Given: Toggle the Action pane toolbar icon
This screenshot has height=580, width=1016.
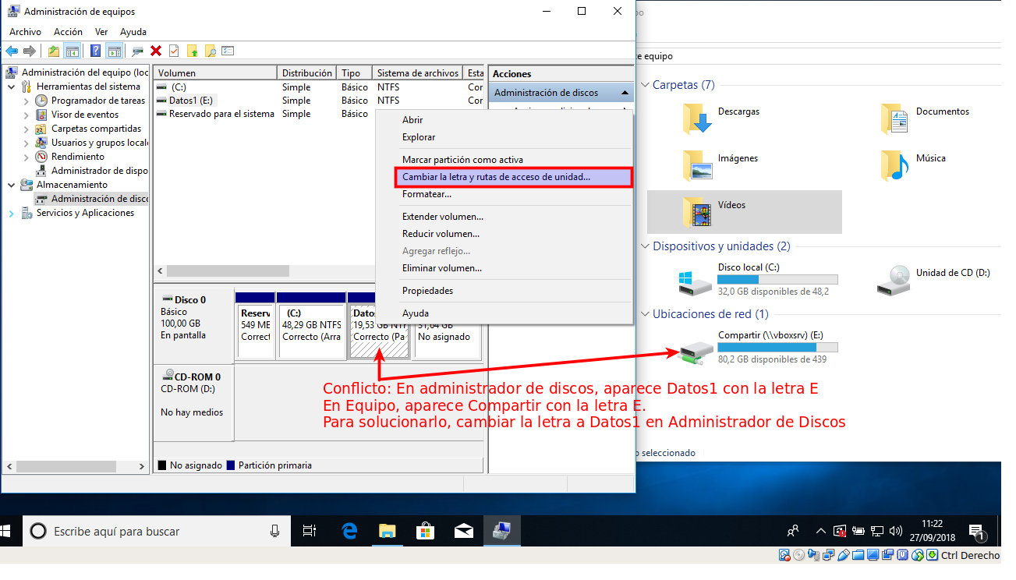Looking at the screenshot, I should click(x=114, y=51).
